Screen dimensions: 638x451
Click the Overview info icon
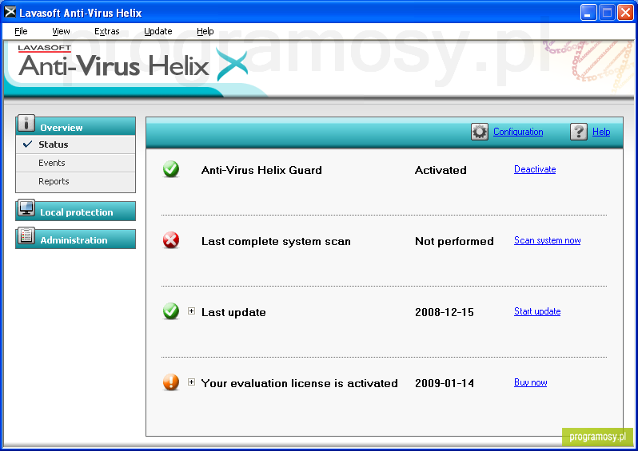[26, 123]
